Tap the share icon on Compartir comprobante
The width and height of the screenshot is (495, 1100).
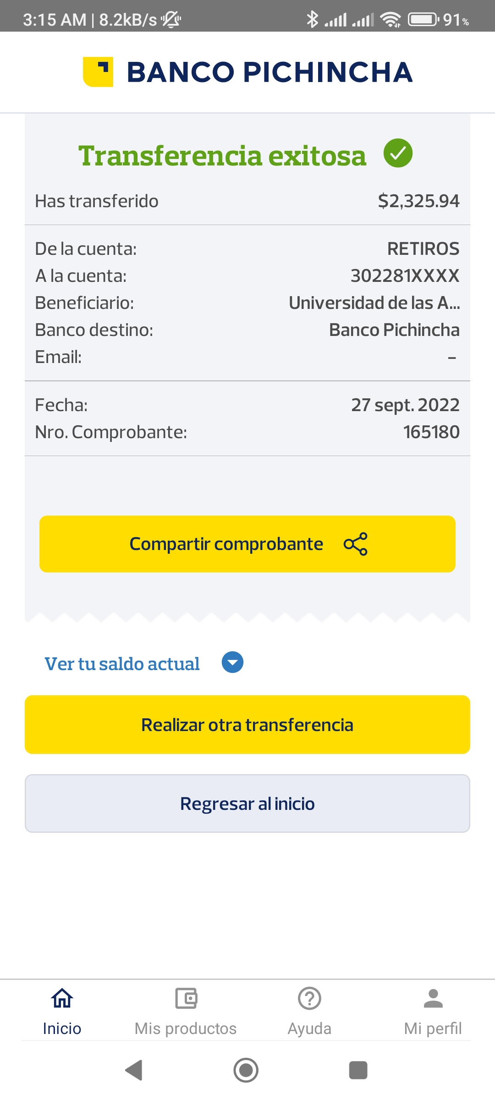click(x=356, y=544)
